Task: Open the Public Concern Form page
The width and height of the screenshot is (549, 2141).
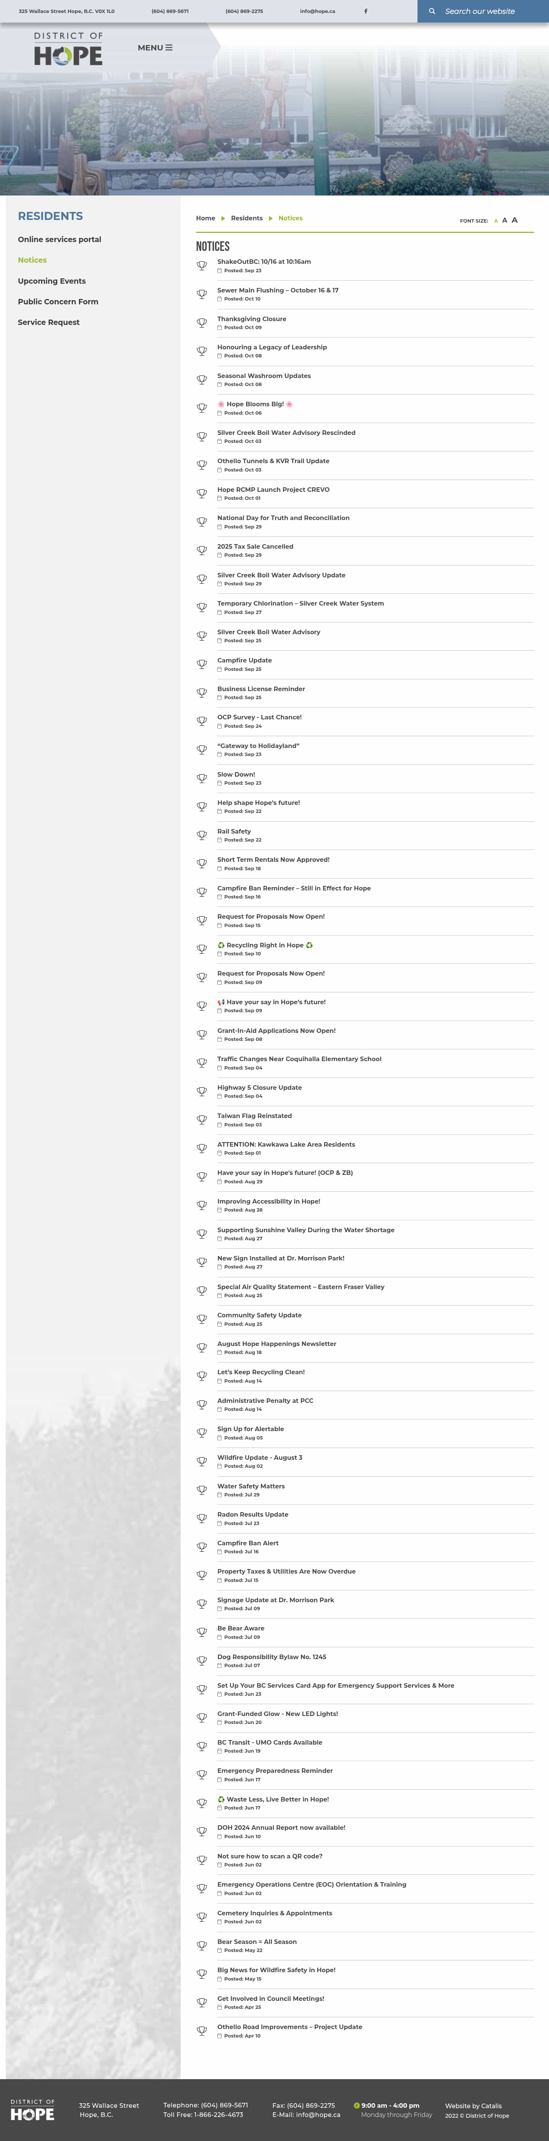Action: pyautogui.click(x=58, y=302)
